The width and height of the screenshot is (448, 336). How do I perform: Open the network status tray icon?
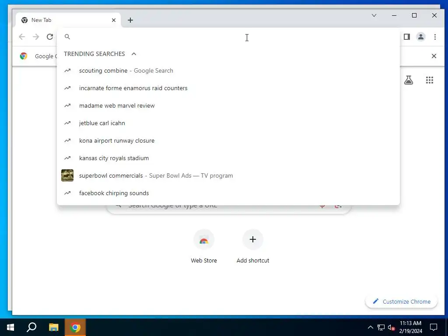coord(381,327)
